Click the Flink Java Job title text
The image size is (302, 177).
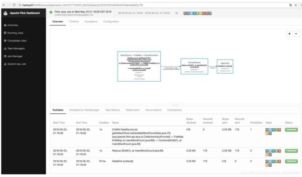83,12
